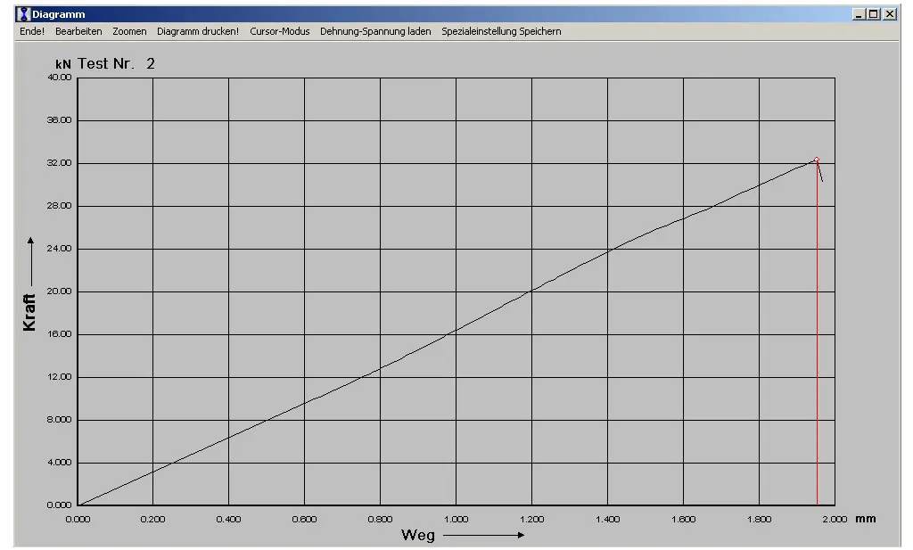Click the kN unit label above the y-axis
913x550 pixels.
(63, 65)
